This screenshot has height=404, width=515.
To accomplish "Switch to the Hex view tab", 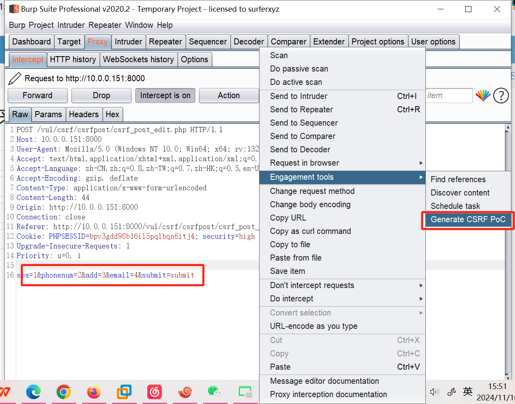I will [x=112, y=114].
